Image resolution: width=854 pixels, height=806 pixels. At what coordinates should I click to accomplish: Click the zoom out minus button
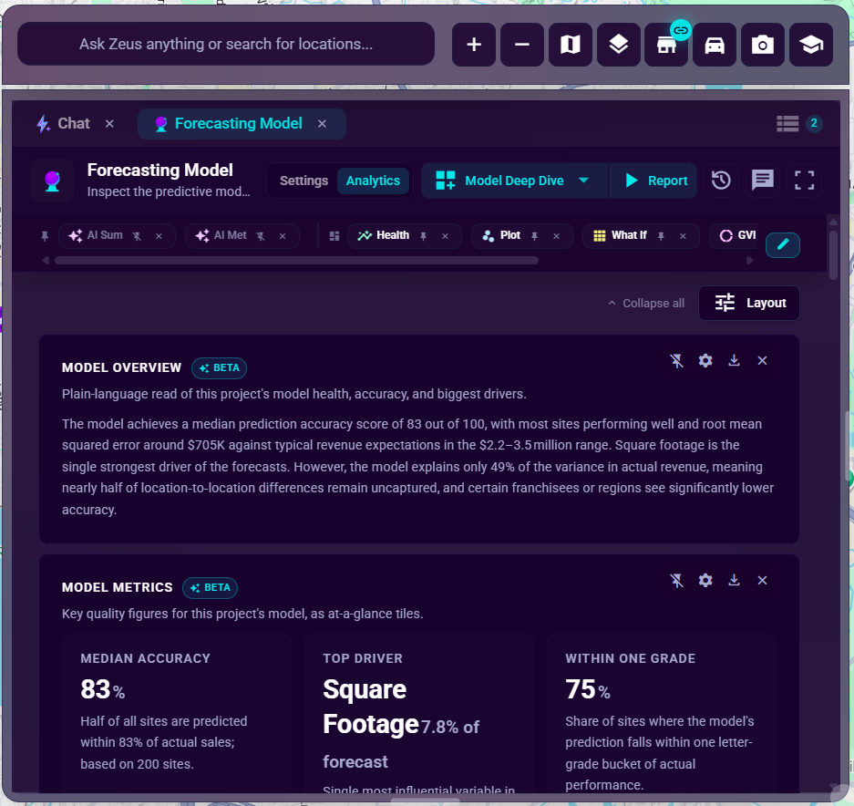pos(521,45)
